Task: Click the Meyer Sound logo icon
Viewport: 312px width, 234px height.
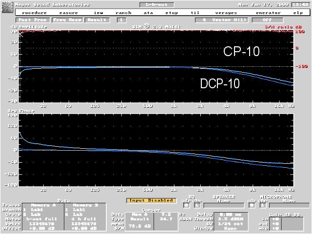Action: [7, 7]
